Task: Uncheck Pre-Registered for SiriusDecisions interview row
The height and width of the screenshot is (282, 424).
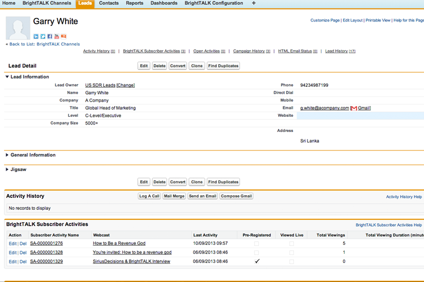Action: (257, 262)
